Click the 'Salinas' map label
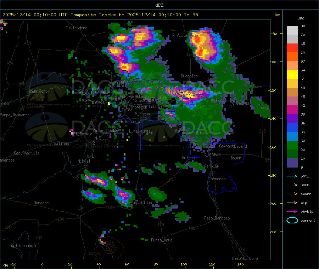The width and height of the screenshot is (319, 269). (x=61, y=144)
